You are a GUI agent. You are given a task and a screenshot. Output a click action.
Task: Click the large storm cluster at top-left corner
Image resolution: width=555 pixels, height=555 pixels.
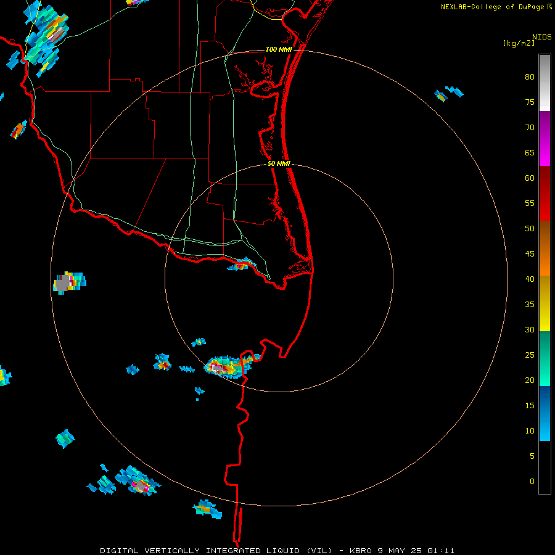(46, 37)
